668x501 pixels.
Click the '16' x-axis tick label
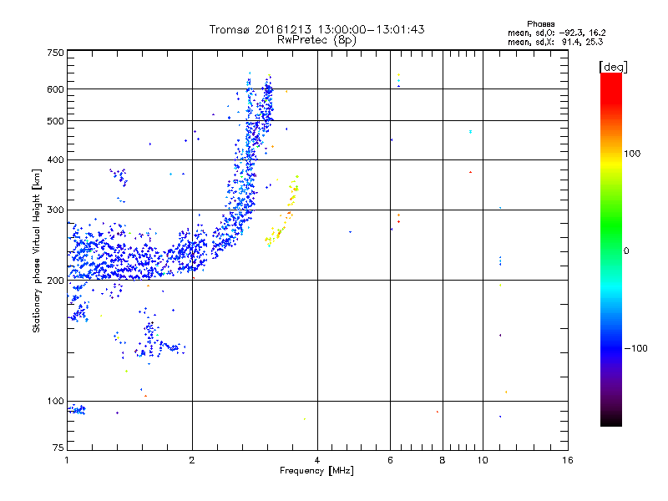(568, 460)
